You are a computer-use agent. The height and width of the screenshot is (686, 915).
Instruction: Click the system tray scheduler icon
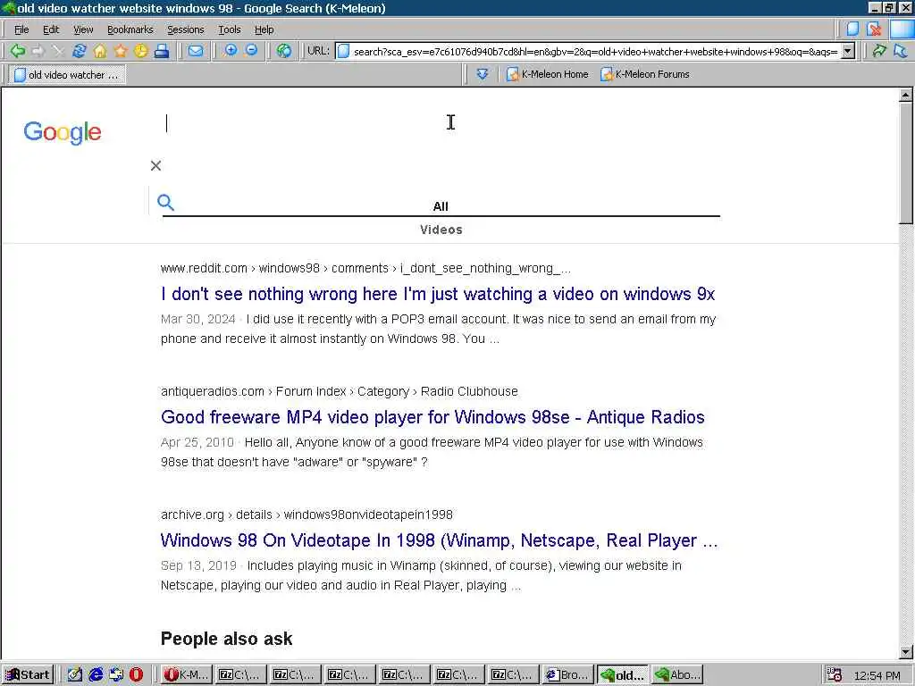(x=835, y=674)
